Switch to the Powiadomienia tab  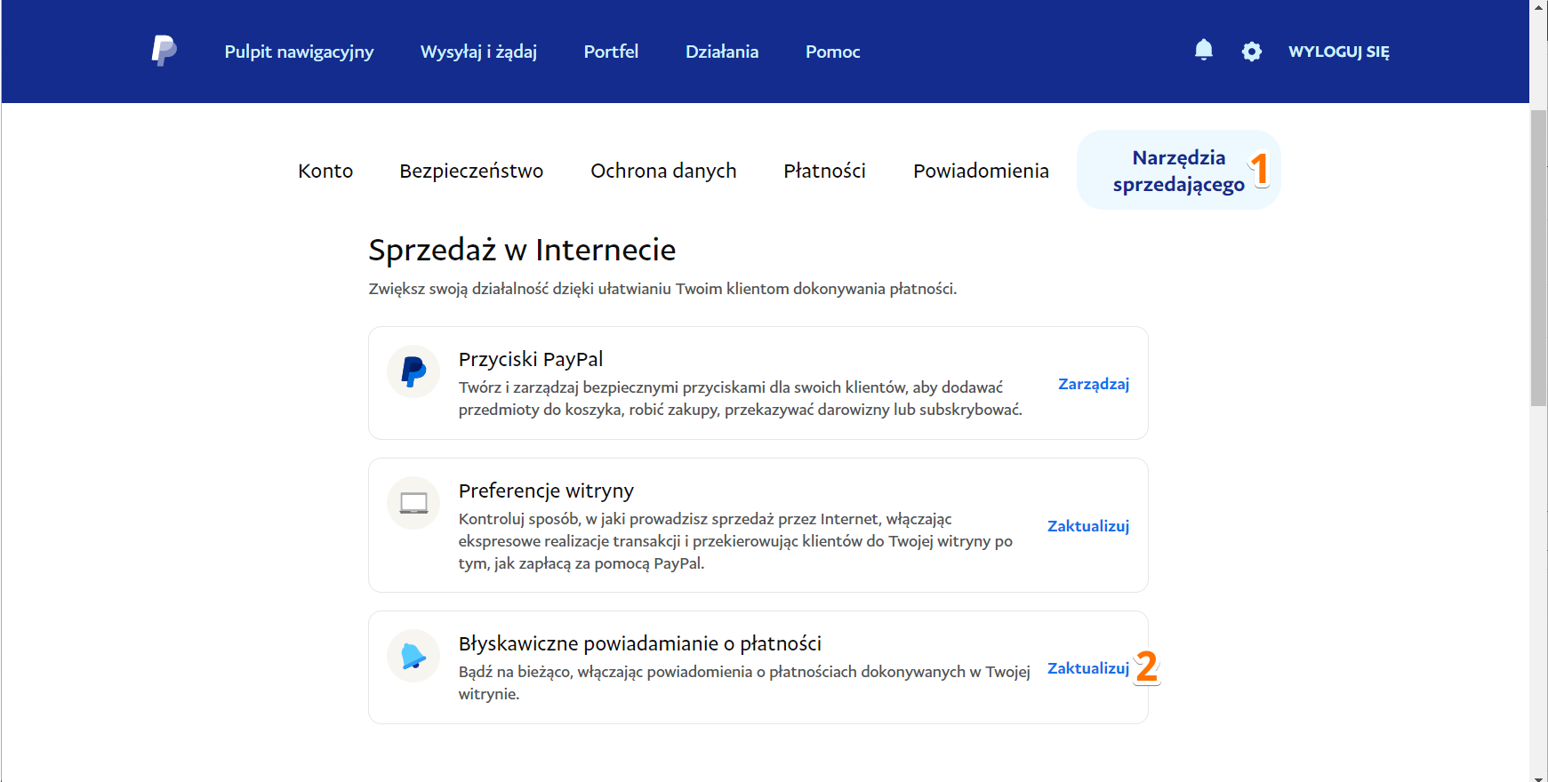click(x=981, y=171)
